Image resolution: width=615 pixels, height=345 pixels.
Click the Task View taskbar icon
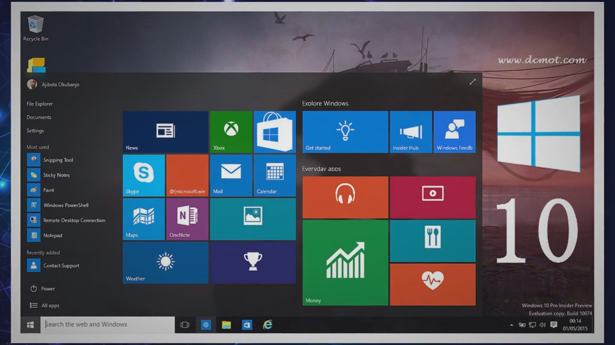(185, 325)
